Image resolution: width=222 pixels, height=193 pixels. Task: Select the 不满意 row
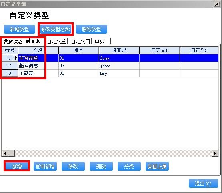pyautogui.click(x=110, y=73)
